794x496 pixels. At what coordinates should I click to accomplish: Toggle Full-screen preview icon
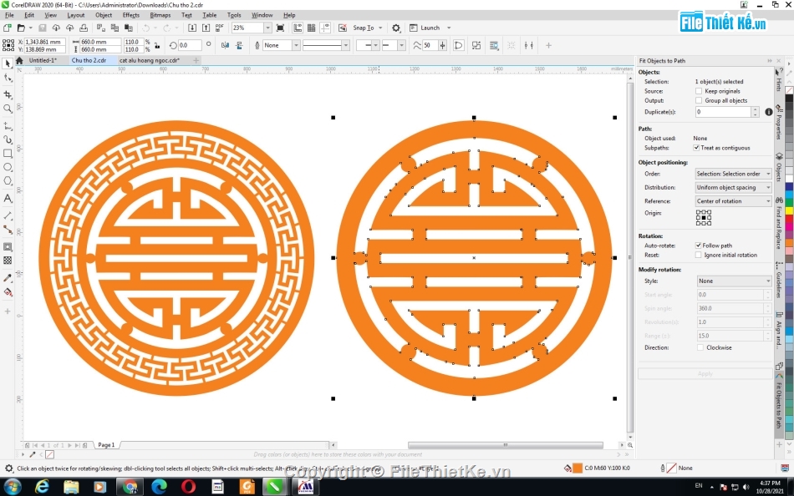tap(280, 28)
